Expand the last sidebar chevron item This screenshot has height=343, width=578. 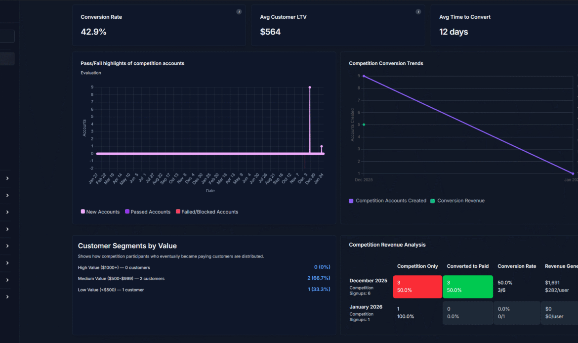[7, 297]
